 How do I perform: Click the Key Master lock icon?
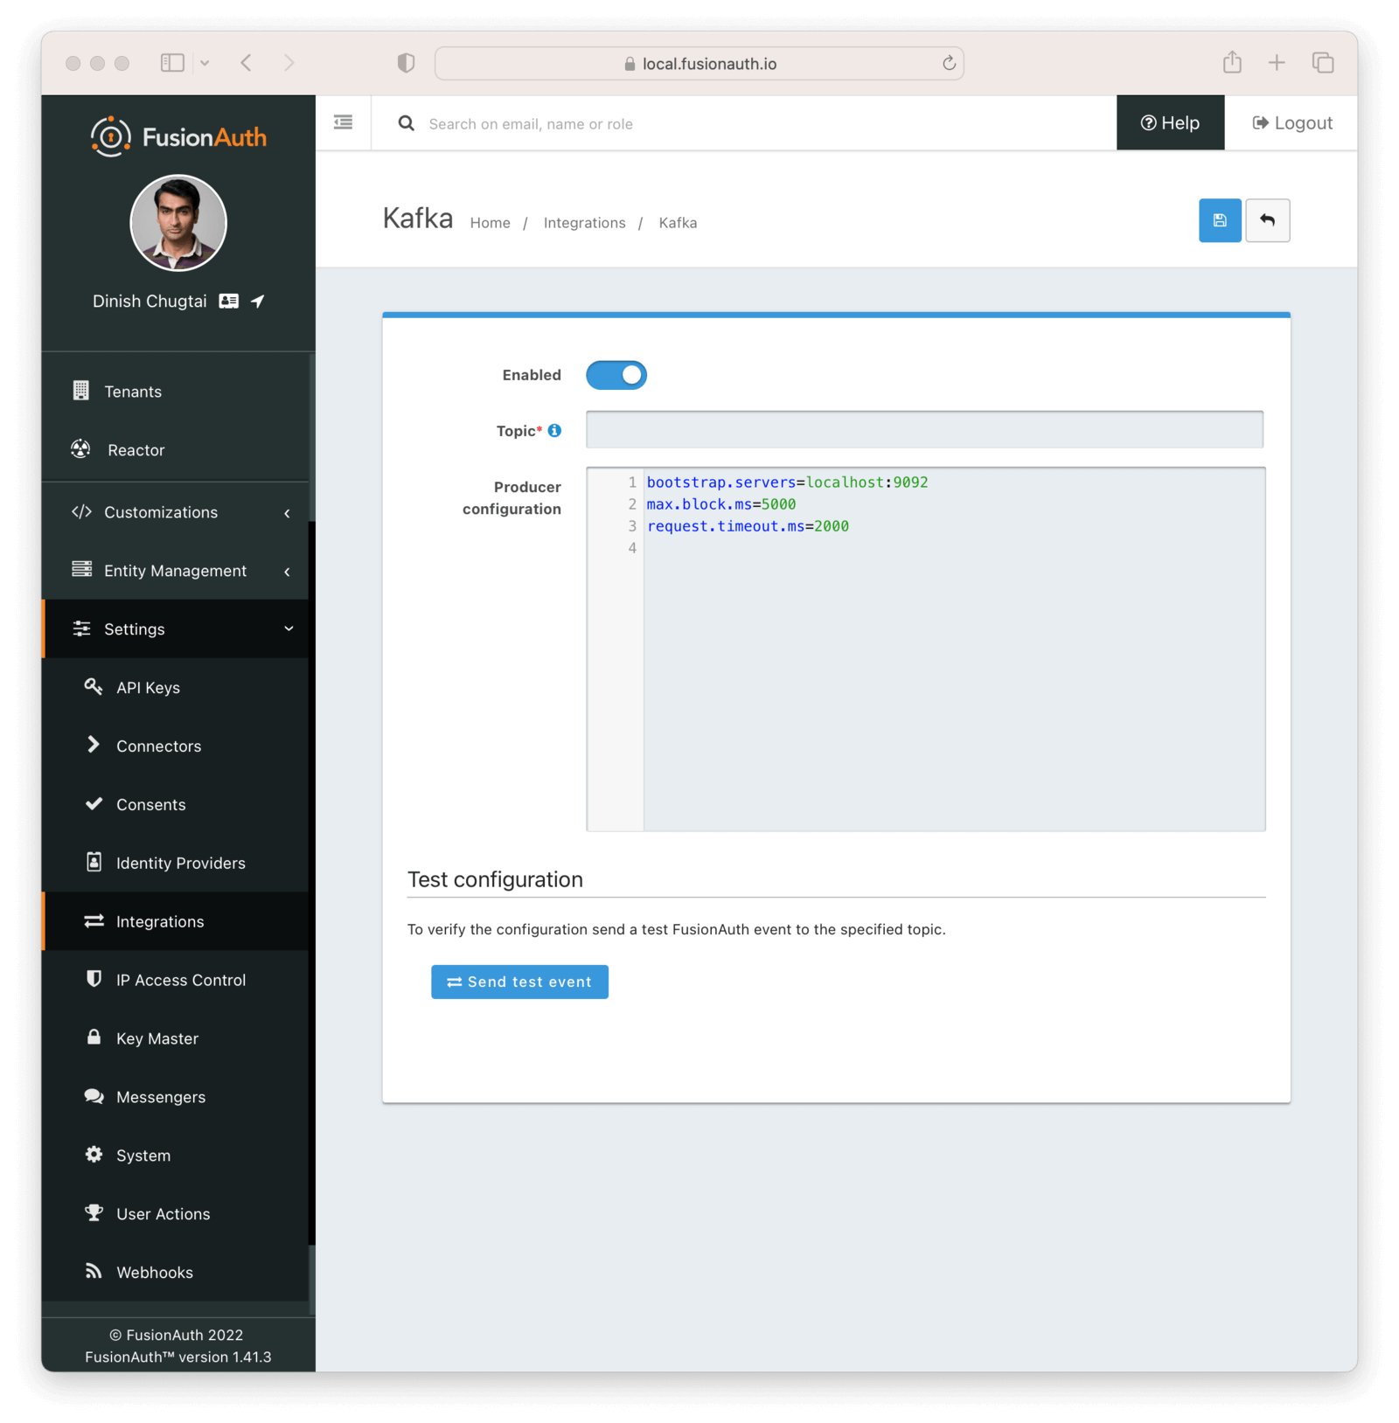(x=94, y=1038)
